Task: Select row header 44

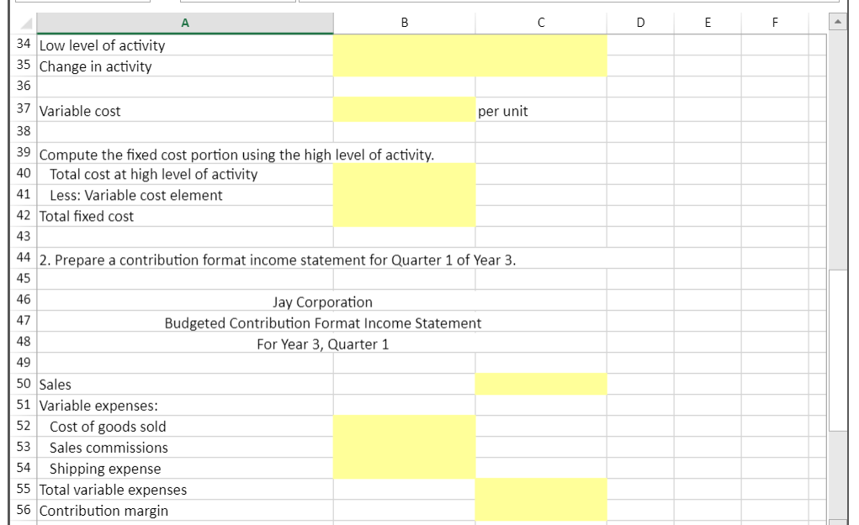Action: click(24, 259)
